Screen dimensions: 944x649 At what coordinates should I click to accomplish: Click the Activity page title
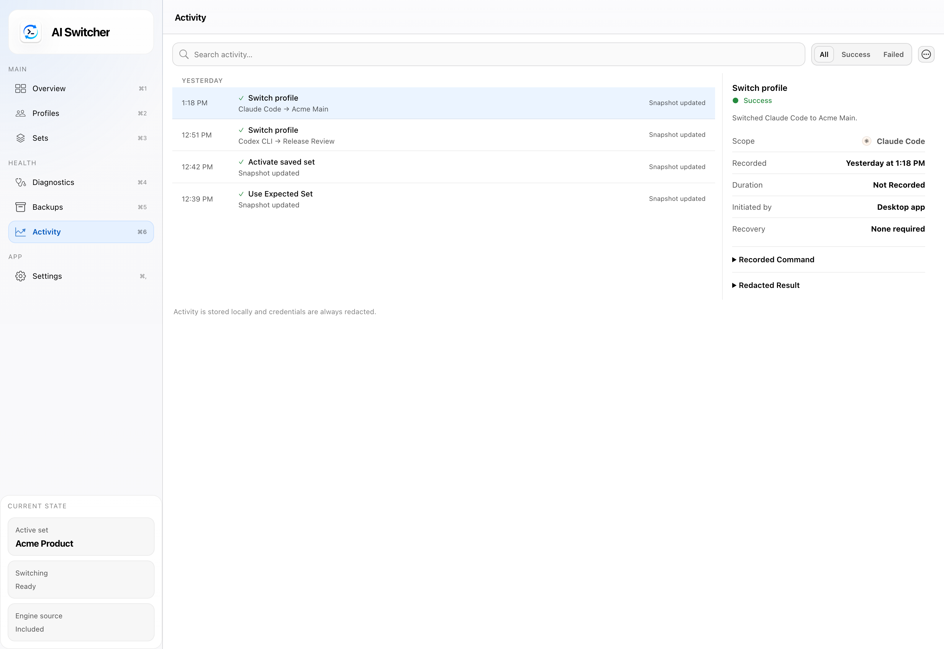[x=190, y=17]
